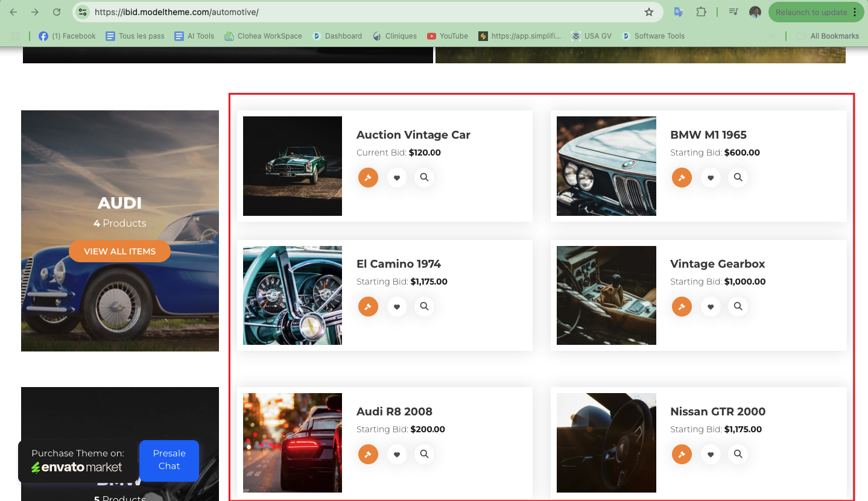868x501 pixels.
Task: Click the bid hammer icon for Audi R8 2008
Action: [368, 454]
